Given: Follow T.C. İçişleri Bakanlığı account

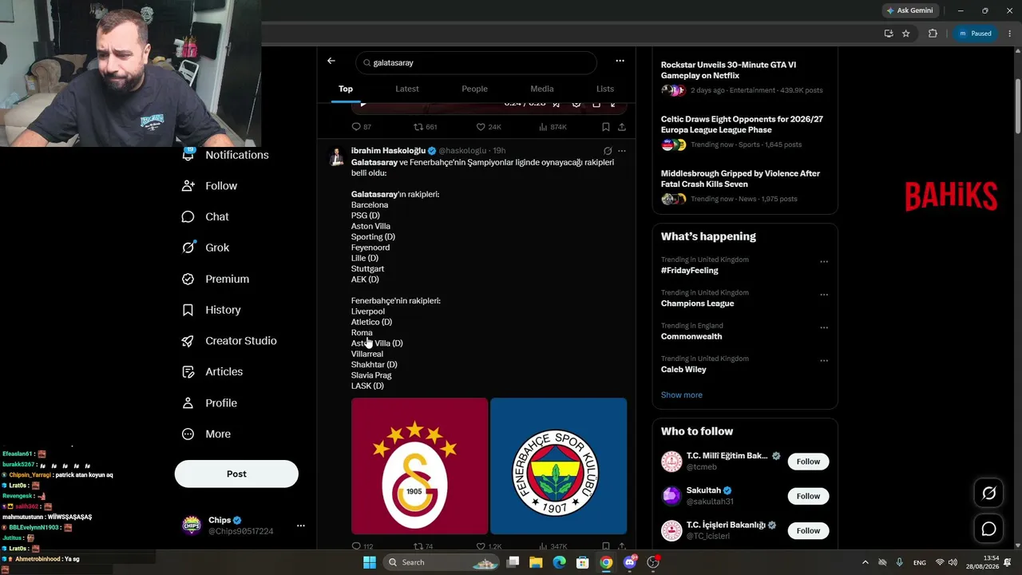Looking at the screenshot, I should tap(808, 530).
